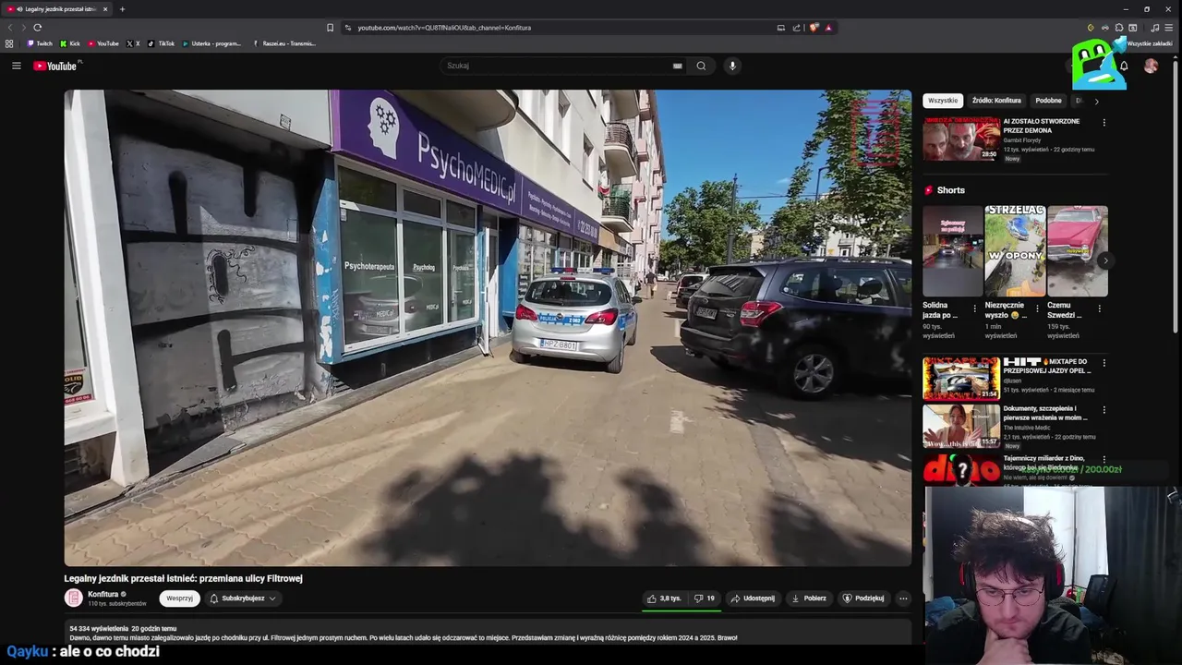The image size is (1182, 665).
Task: Select the Podobne filter chip
Action: [x=1048, y=101]
